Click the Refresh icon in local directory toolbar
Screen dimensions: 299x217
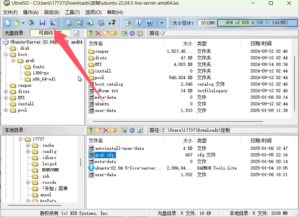click(140, 130)
